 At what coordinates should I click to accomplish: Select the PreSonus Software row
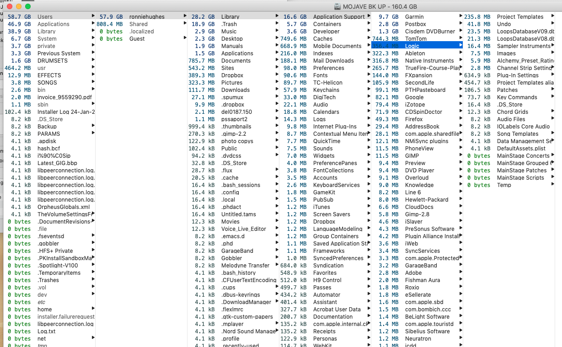click(x=417, y=229)
